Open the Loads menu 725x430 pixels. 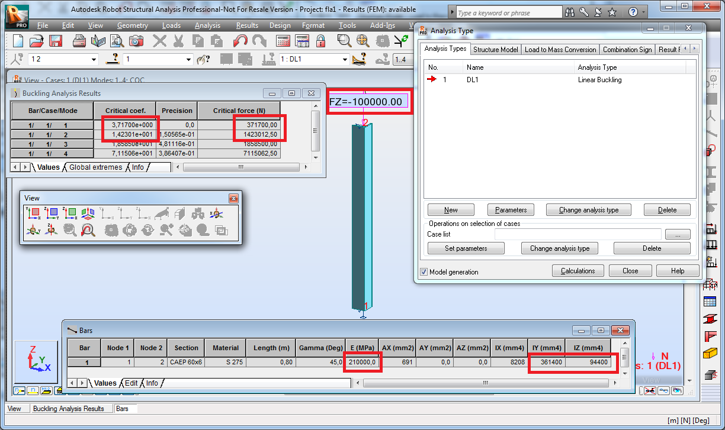click(x=172, y=25)
